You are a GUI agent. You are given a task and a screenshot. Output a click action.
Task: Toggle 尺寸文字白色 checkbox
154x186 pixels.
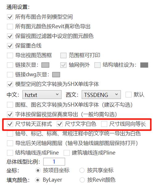tap(59, 124)
